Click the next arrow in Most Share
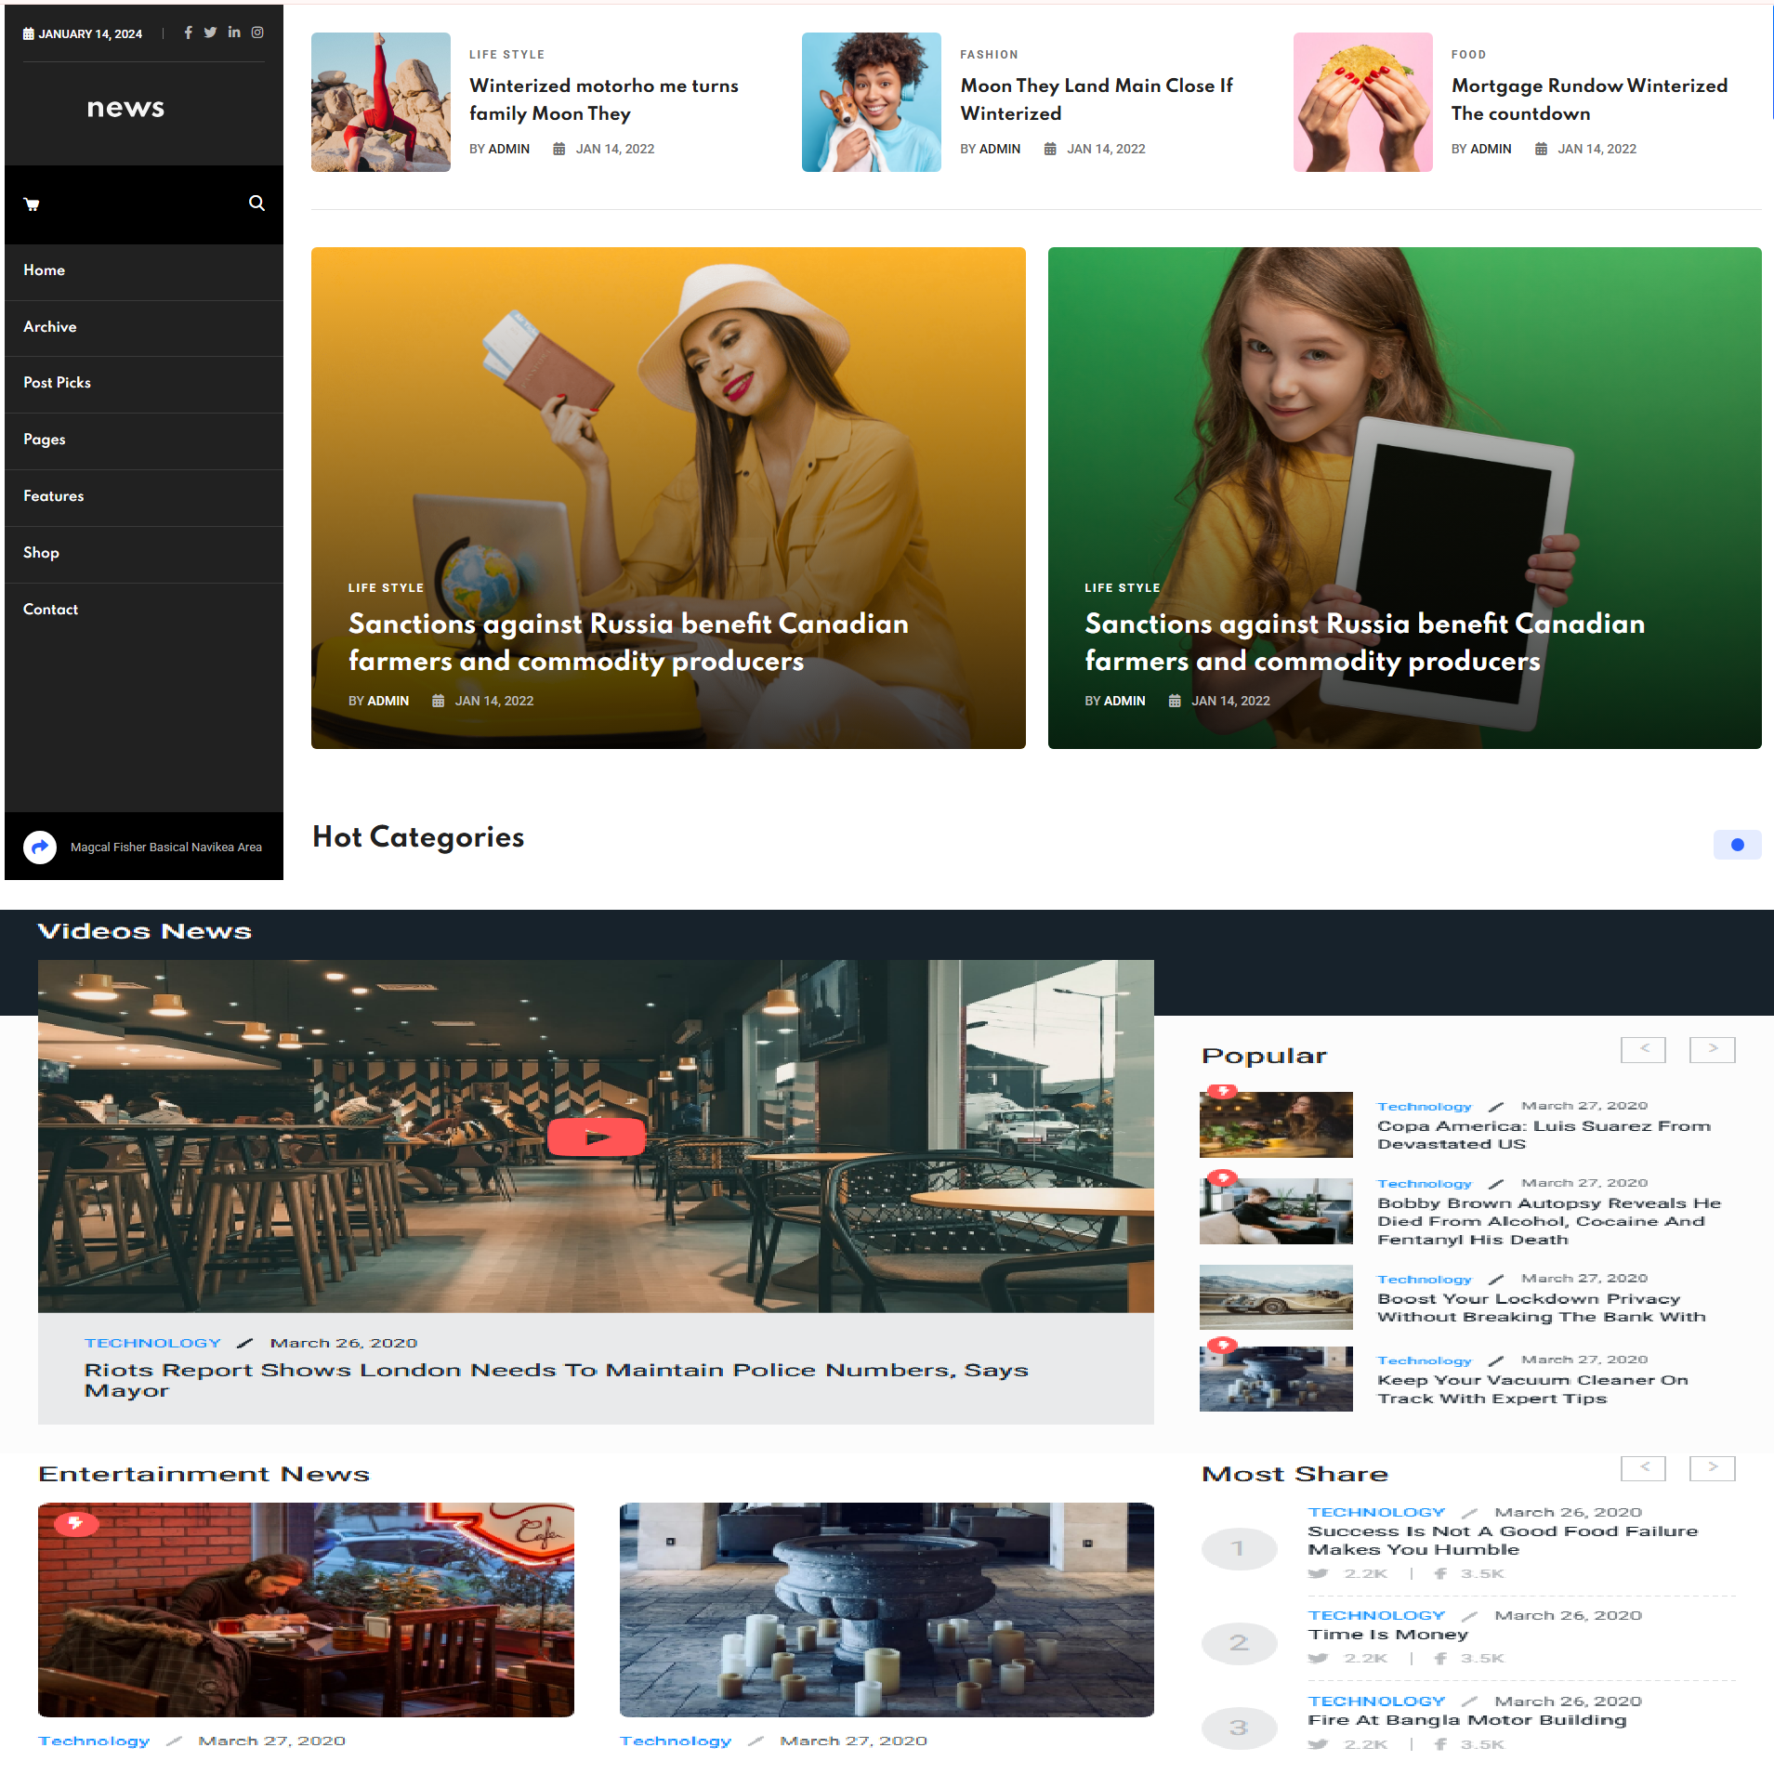1774x1774 pixels. [1712, 1468]
